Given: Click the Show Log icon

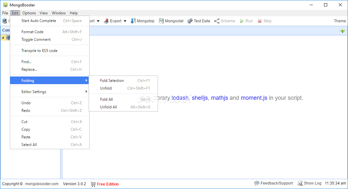Looking at the screenshot, I should point(300,183).
